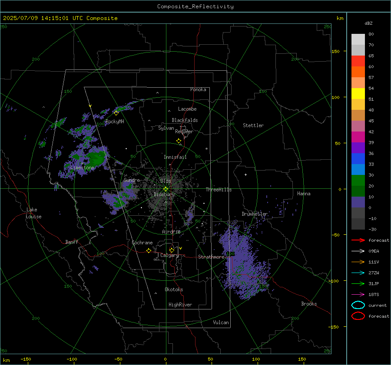Click the Vulcan town label
This screenshot has height=365, width=391.
point(221,322)
